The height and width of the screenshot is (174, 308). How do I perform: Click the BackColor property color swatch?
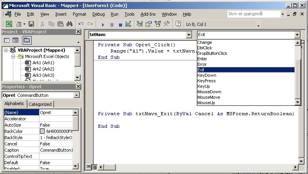(42, 131)
